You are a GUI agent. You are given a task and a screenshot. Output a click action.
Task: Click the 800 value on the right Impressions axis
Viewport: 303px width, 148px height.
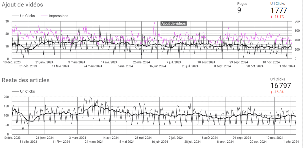tap(297, 21)
